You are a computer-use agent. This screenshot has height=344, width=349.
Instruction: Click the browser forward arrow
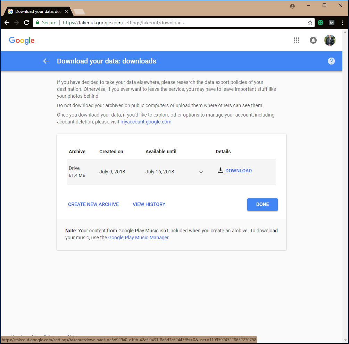pos(17,23)
